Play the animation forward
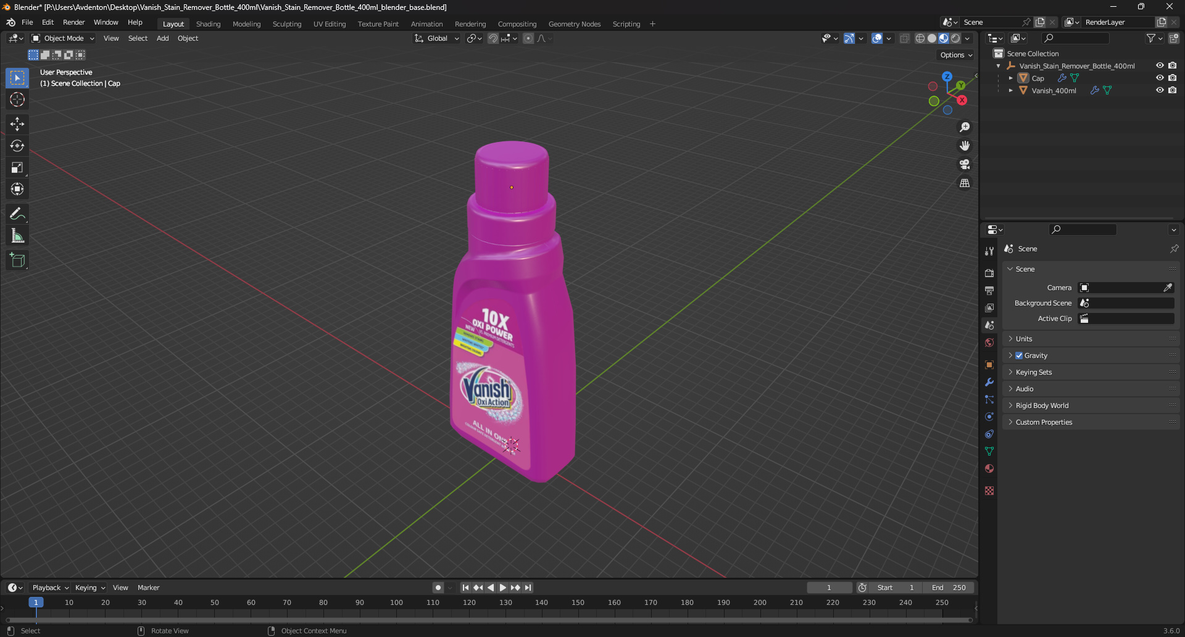 (503, 588)
